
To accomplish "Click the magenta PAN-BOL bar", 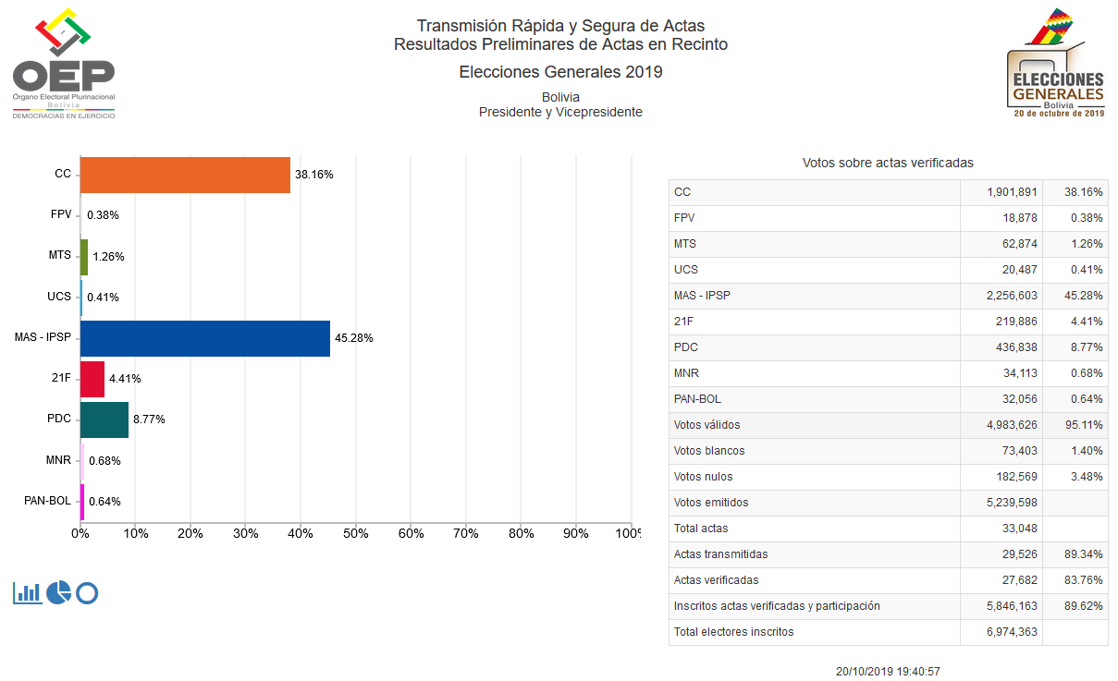I will (82, 502).
